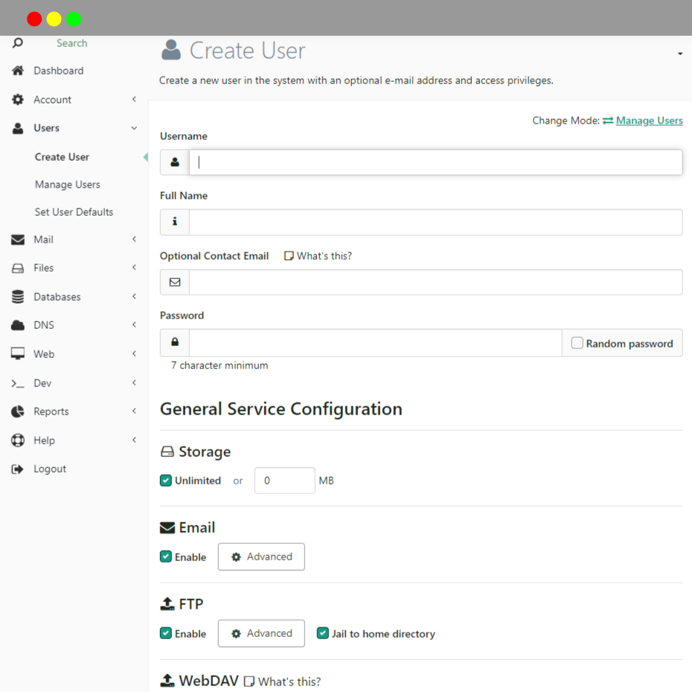Click the Reports pie chart icon

coord(18,411)
